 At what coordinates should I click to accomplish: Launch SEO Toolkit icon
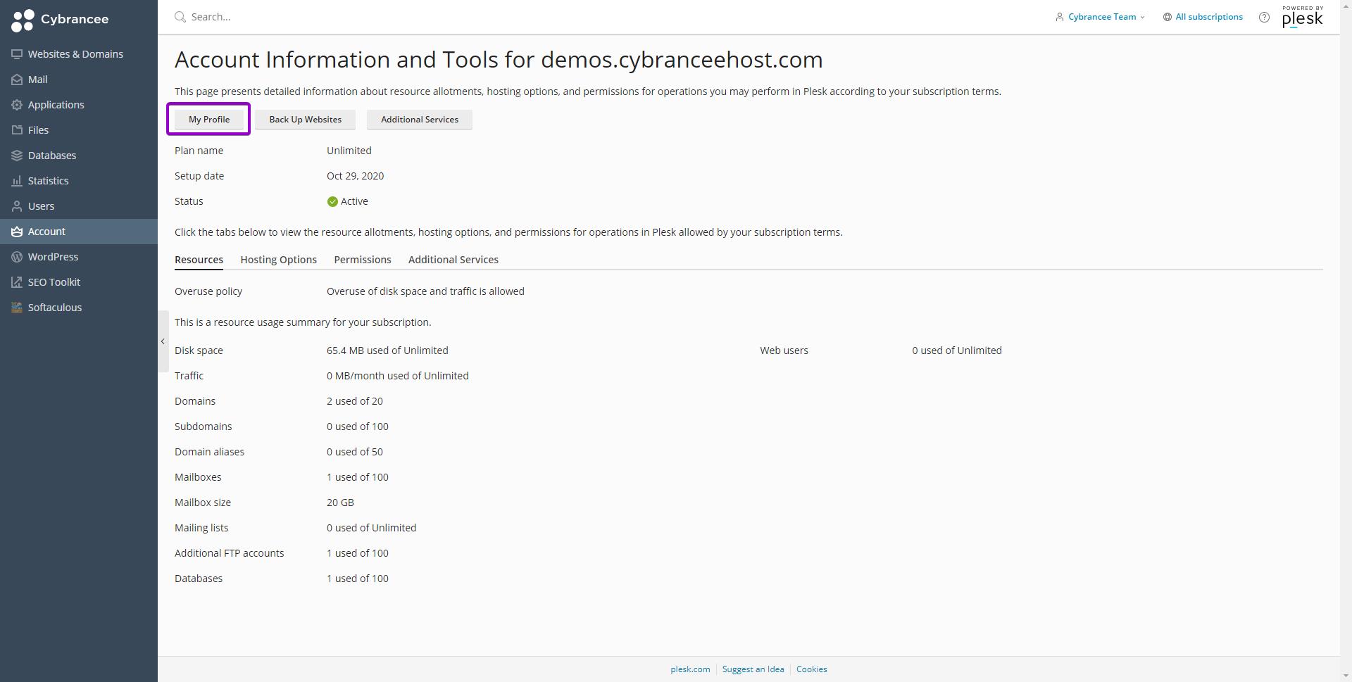[x=17, y=282]
